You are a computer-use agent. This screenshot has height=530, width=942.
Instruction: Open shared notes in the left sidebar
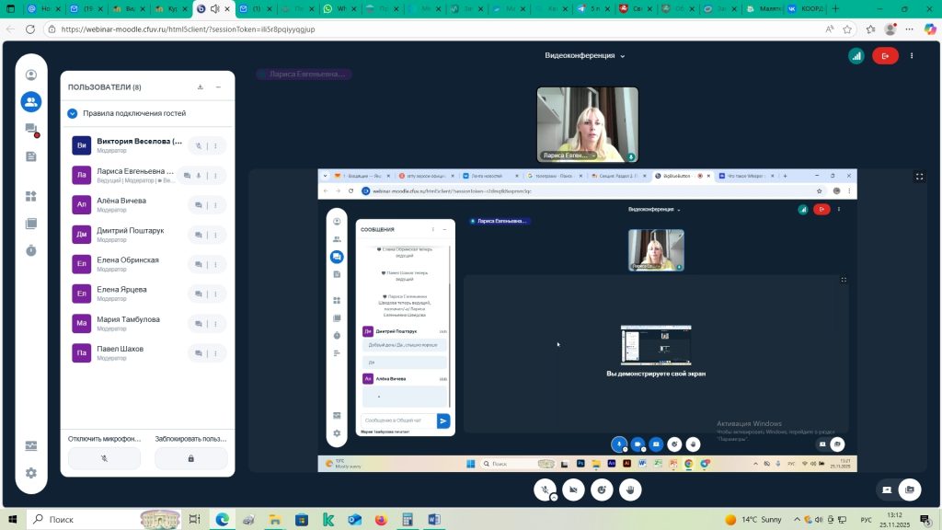point(31,156)
